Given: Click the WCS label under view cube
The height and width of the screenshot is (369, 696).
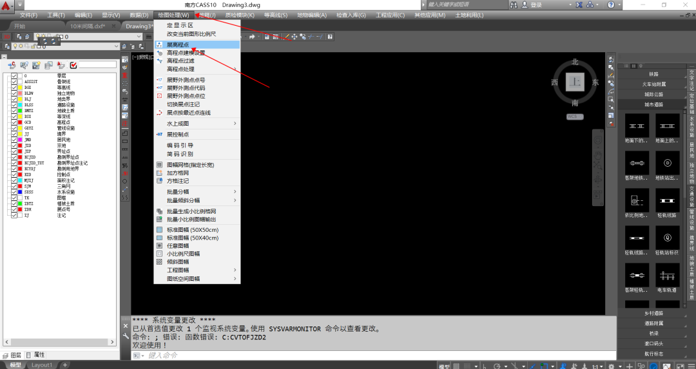Looking at the screenshot, I should [575, 117].
